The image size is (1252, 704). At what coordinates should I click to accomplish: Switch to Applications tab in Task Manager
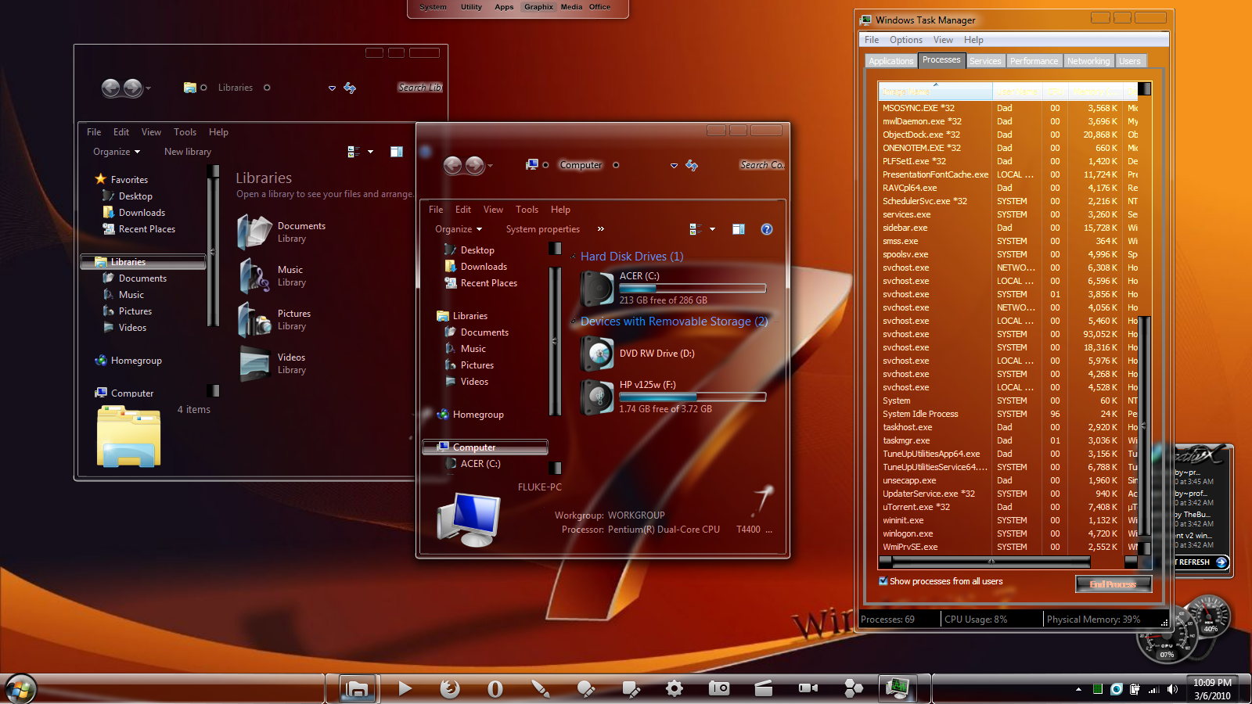tap(890, 61)
